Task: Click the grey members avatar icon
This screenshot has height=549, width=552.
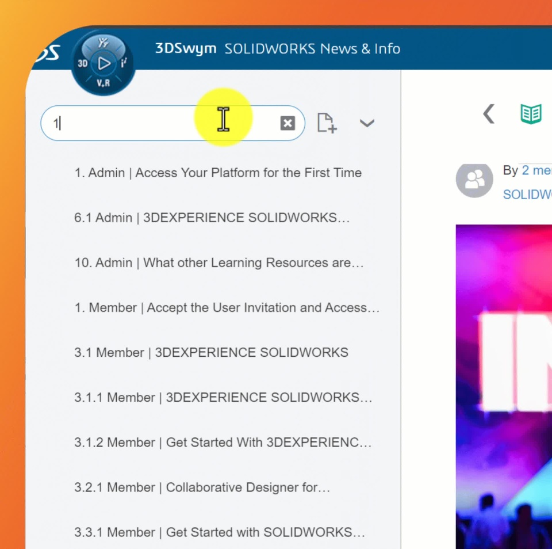Action: [x=474, y=180]
